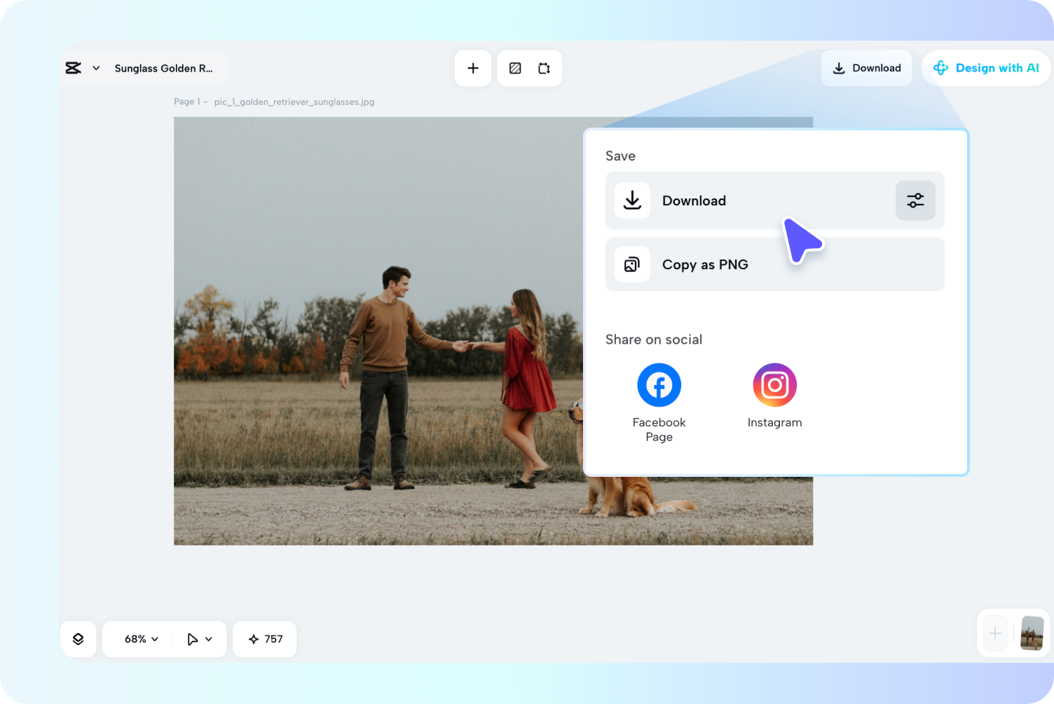The width and height of the screenshot is (1054, 704).
Task: Open the 68% zoom dropdown
Action: tap(142, 639)
